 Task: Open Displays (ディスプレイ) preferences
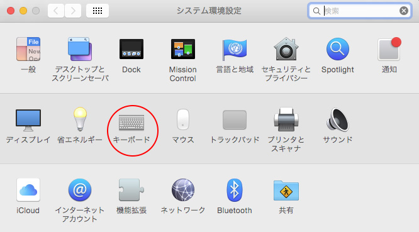coord(28,120)
